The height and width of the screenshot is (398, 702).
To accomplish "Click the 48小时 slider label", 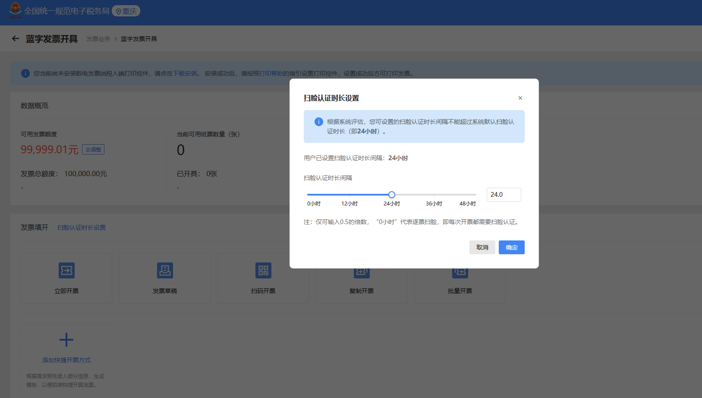I will [468, 204].
